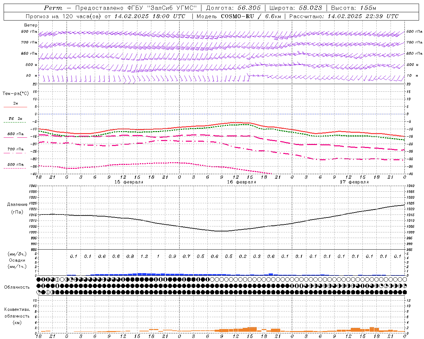424x339 pixels.
Task: Click the "Конвективн." convective cloud label
Action: pos(17,310)
